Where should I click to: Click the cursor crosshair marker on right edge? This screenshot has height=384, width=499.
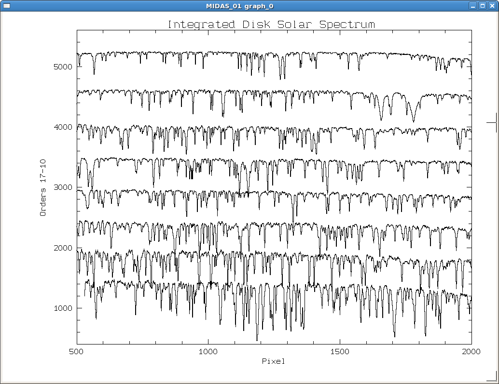(495, 122)
